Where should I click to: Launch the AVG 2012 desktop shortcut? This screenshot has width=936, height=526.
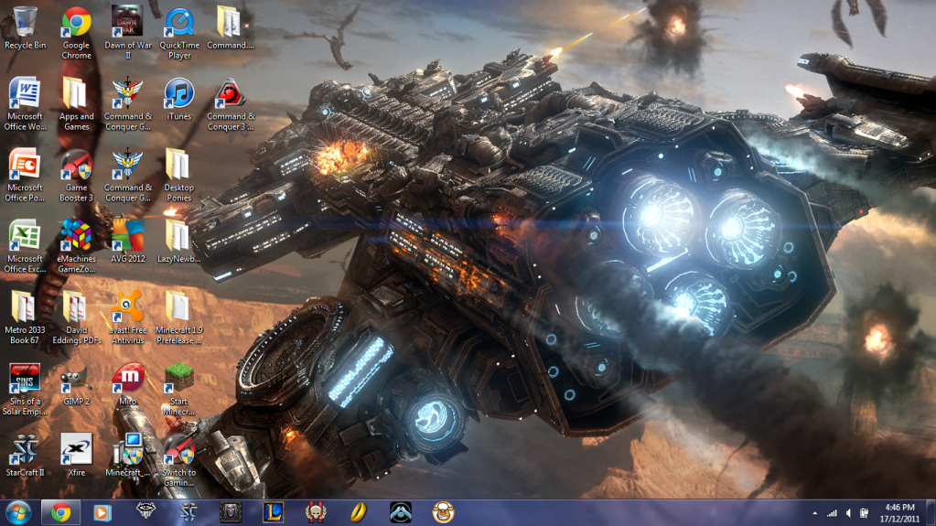(128, 242)
